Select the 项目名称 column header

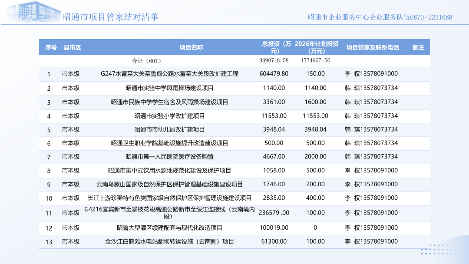(x=191, y=47)
